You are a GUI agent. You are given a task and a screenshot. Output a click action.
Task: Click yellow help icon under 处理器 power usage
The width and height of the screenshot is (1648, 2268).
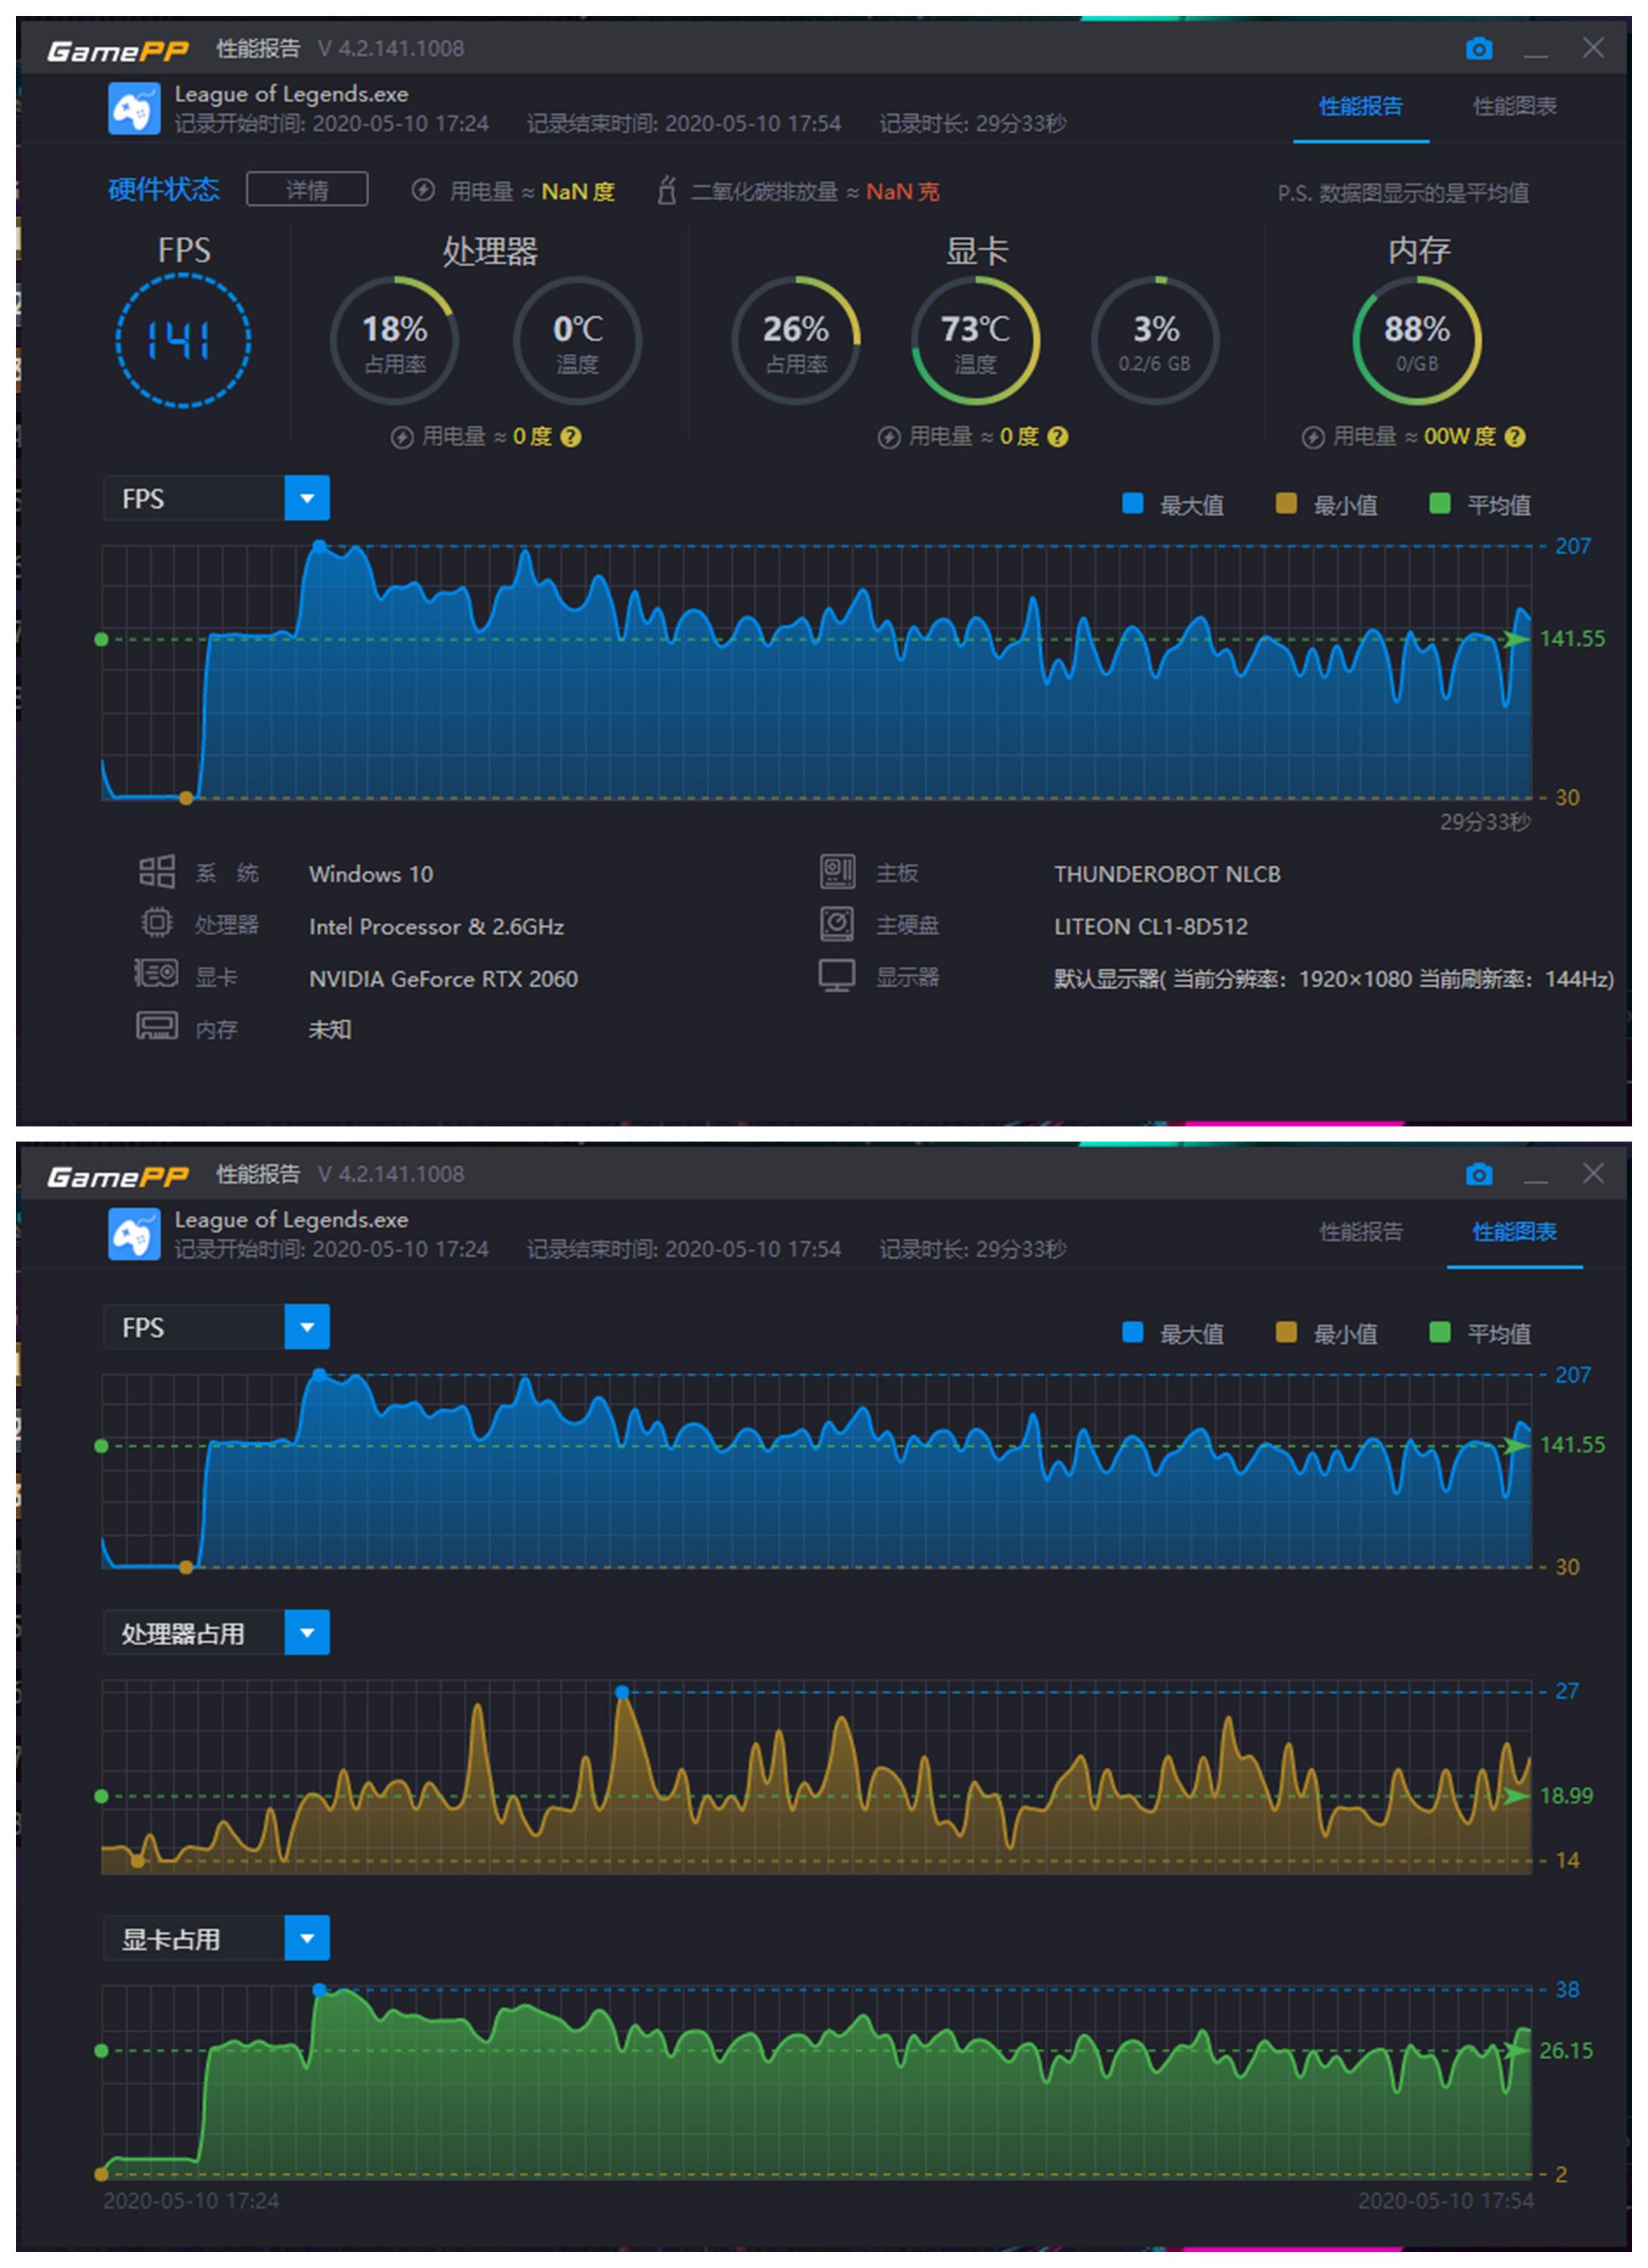tap(571, 437)
